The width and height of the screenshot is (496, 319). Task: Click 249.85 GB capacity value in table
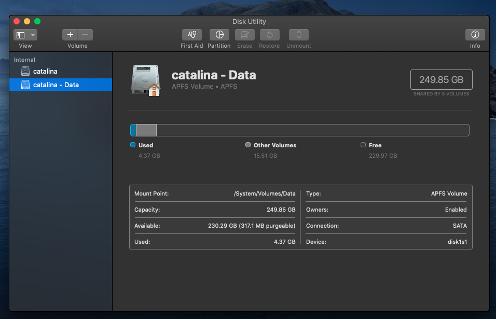click(x=281, y=210)
